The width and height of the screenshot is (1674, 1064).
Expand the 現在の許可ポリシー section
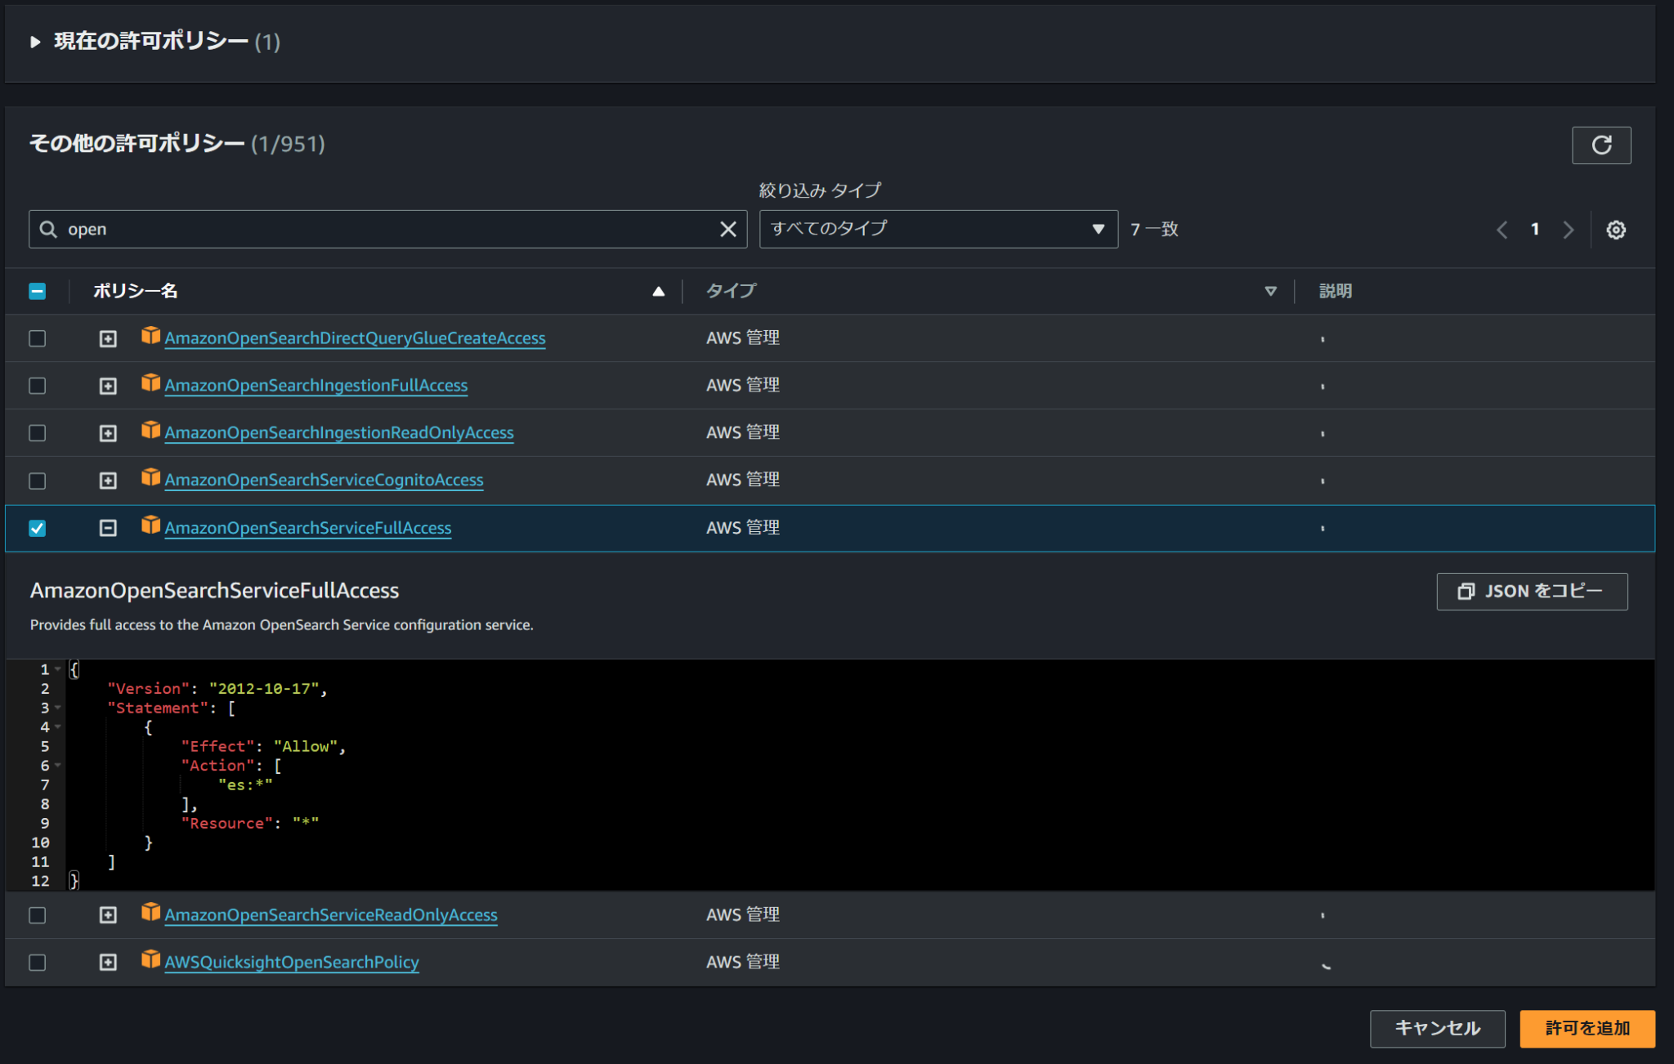pyautogui.click(x=35, y=42)
